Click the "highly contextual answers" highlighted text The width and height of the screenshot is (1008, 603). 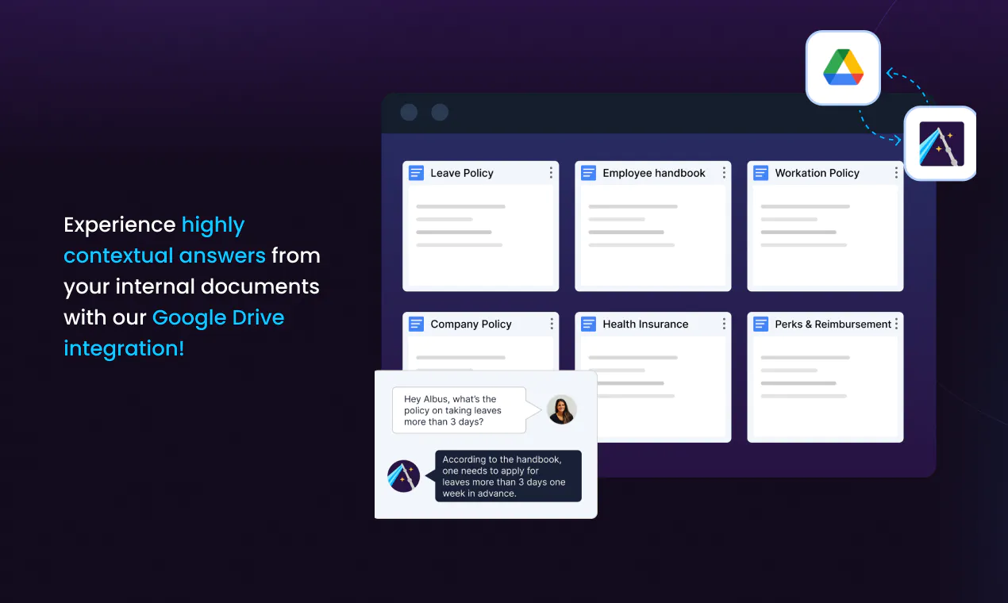pyautogui.click(x=164, y=240)
